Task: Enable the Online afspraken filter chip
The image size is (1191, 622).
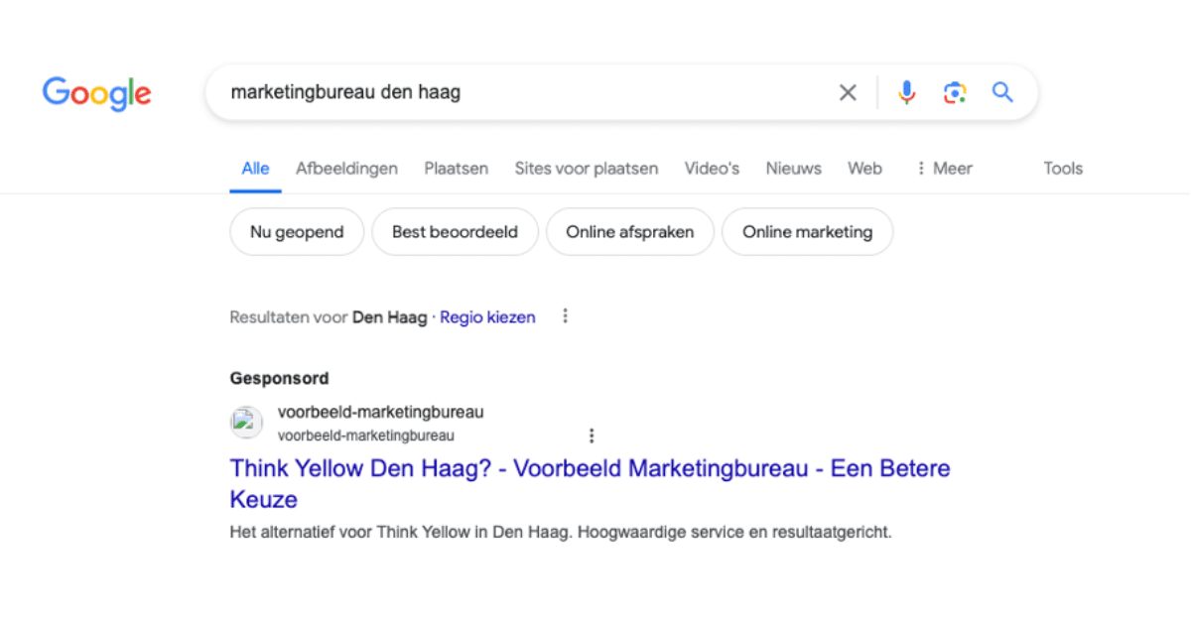Action: (629, 232)
